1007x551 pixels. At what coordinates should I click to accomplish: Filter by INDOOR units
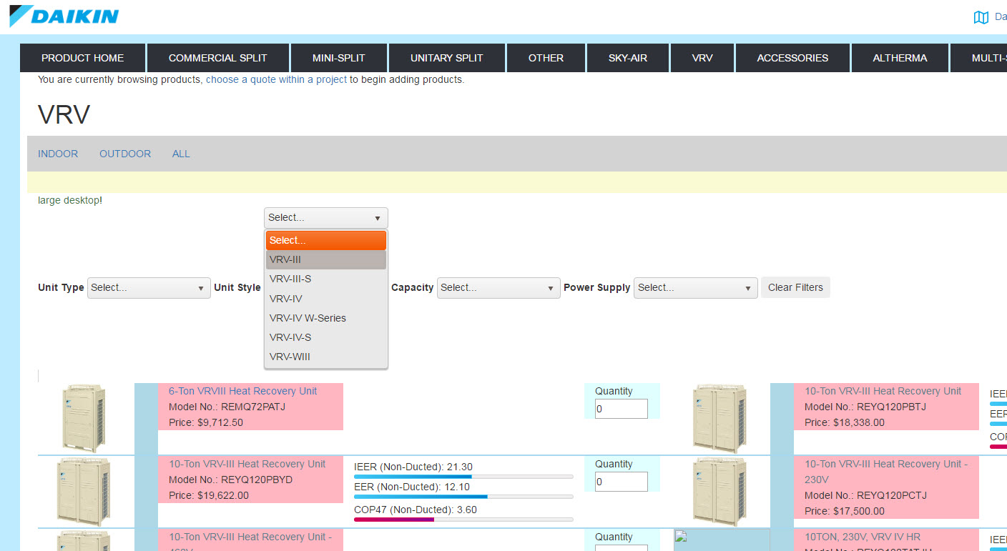pos(58,154)
